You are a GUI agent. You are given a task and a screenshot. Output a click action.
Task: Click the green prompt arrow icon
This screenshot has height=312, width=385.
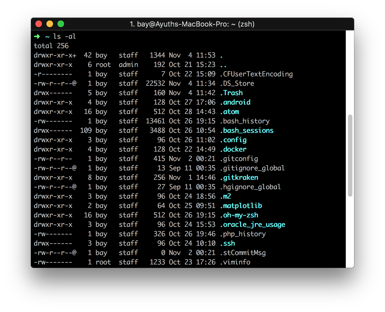[x=37, y=37]
